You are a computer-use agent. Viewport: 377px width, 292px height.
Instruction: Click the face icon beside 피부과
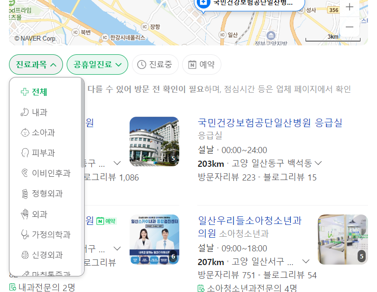[25, 153]
